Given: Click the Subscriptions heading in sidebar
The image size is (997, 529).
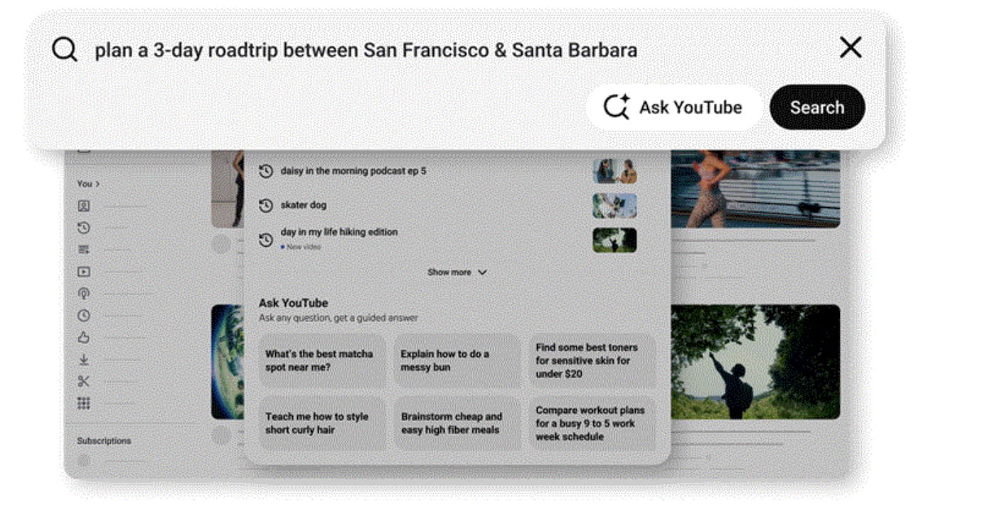Looking at the screenshot, I should (x=104, y=441).
